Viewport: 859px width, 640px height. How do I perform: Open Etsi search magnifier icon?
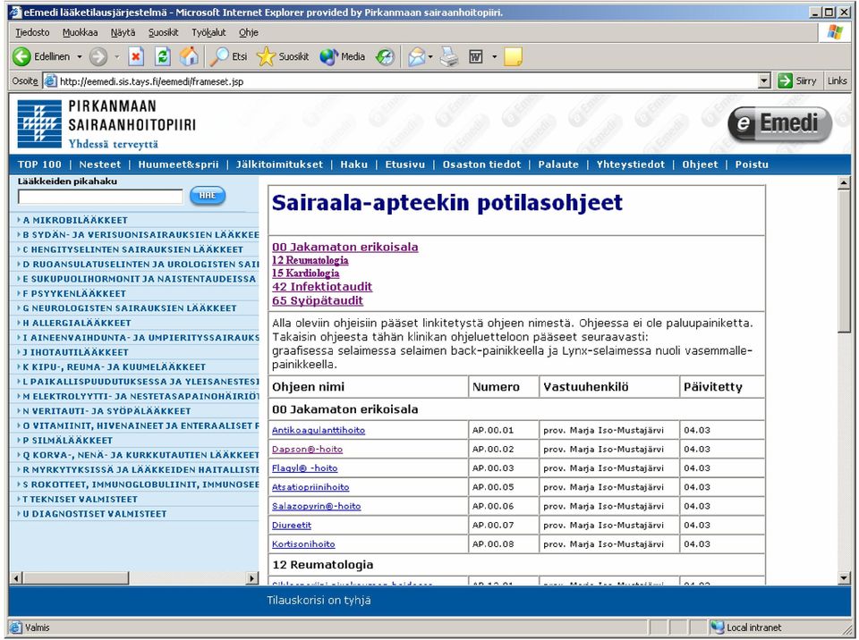pos(220,56)
